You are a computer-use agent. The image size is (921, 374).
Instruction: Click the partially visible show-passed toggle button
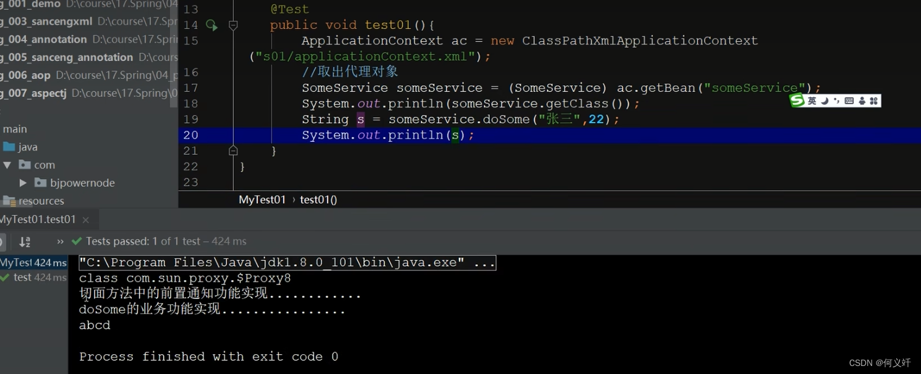(2, 241)
